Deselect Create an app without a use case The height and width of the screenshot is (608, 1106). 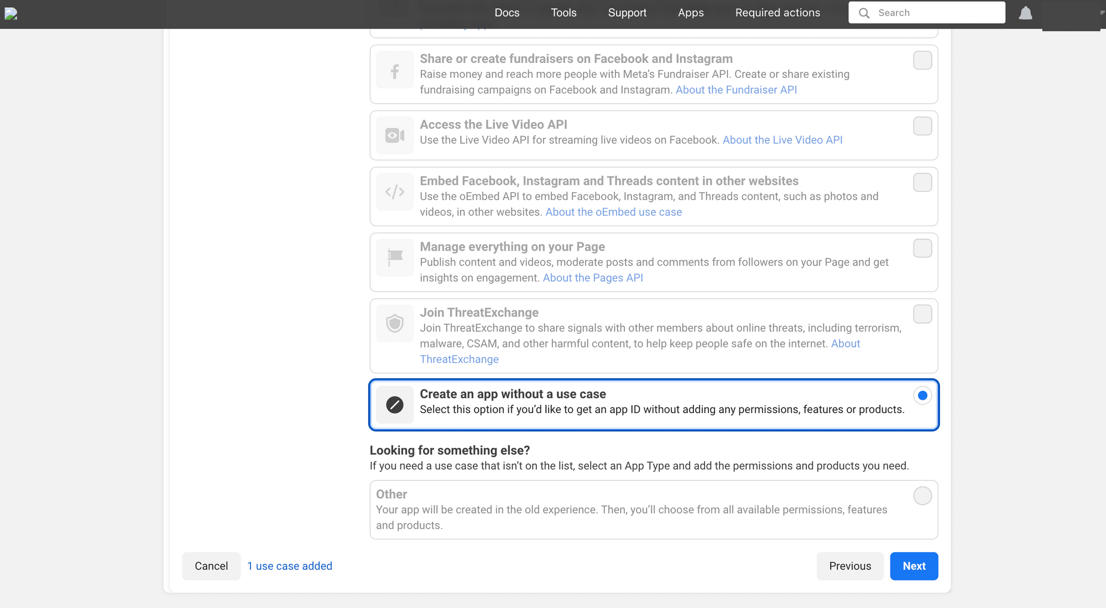[x=922, y=395]
